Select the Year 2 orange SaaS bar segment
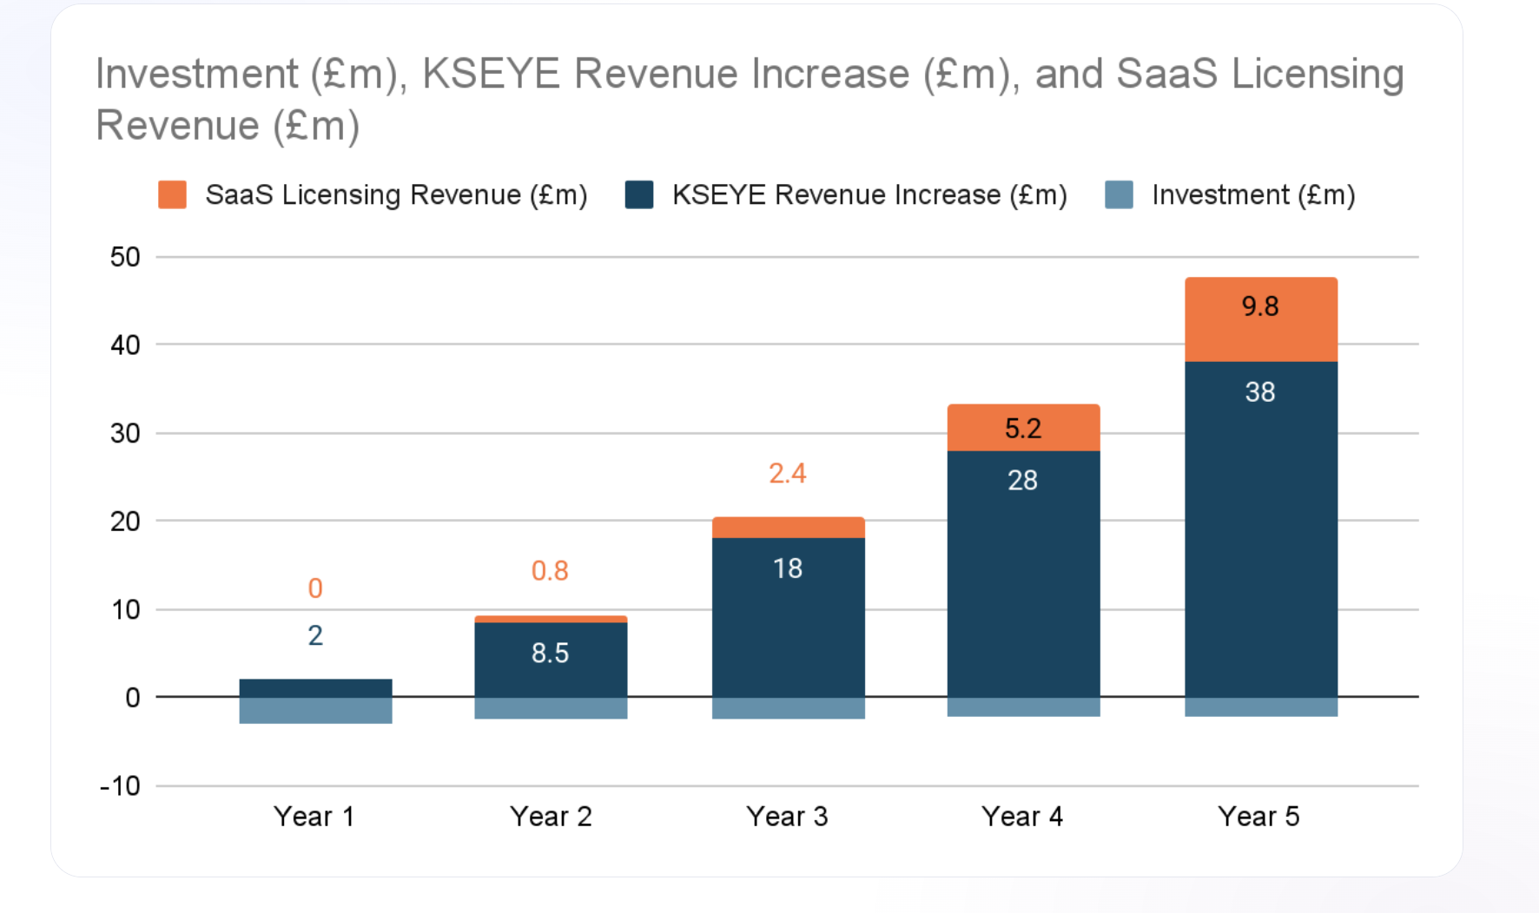 point(551,620)
